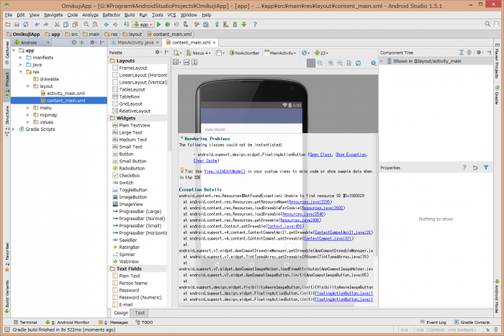Click the Zoom Out design preview icon
The width and height of the screenshot is (504, 336).
(x=340, y=63)
